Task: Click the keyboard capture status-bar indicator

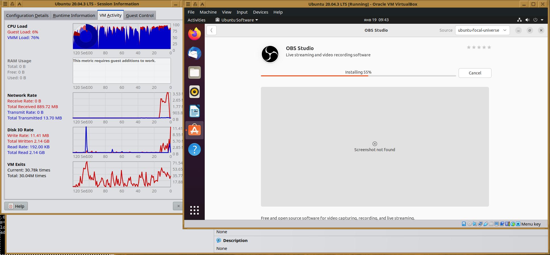Action: pos(518,224)
